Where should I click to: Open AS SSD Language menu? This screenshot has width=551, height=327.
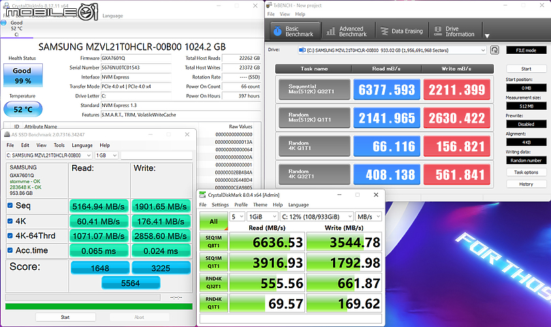(82, 145)
